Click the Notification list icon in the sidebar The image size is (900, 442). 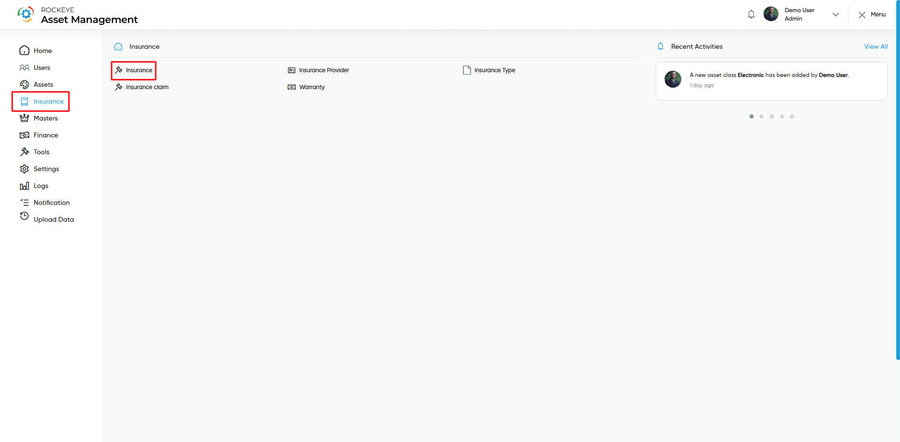pos(24,202)
